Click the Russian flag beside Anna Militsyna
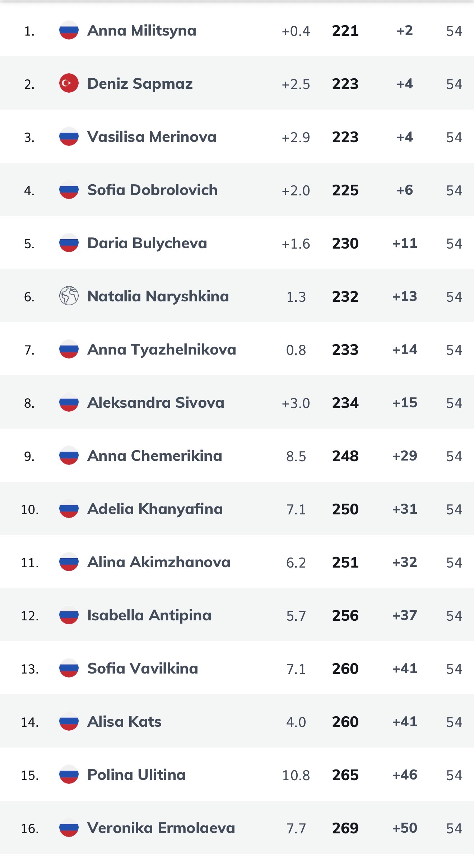The width and height of the screenshot is (474, 865). 69,31
